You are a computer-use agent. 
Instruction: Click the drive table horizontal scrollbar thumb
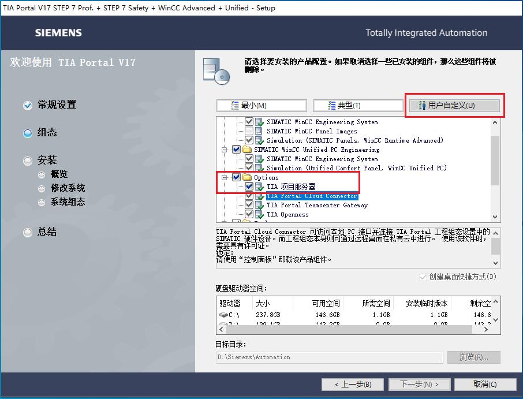click(349, 329)
